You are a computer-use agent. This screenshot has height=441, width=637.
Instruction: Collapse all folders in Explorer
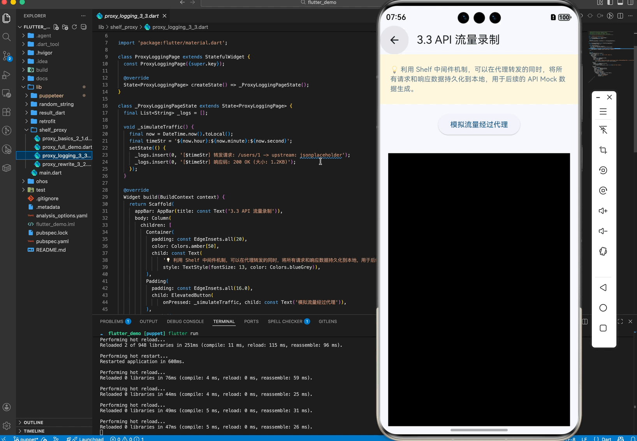point(83,27)
